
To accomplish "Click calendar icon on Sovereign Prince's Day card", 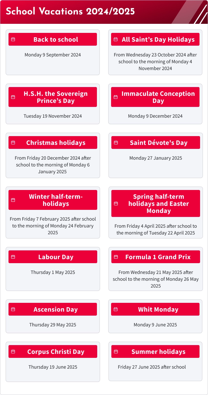I will point(13,97).
